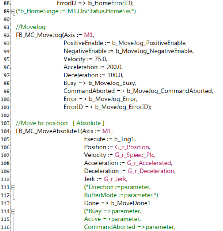Click the G_r_Jerk global variable
Viewport: 223px width, 231px height.
tap(115, 179)
